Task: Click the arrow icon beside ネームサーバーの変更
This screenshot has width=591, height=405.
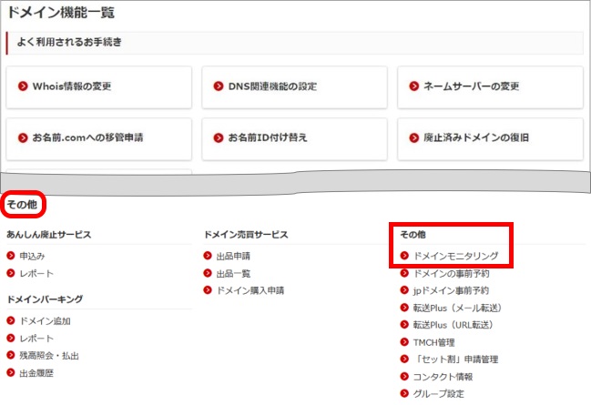Action: tap(414, 87)
